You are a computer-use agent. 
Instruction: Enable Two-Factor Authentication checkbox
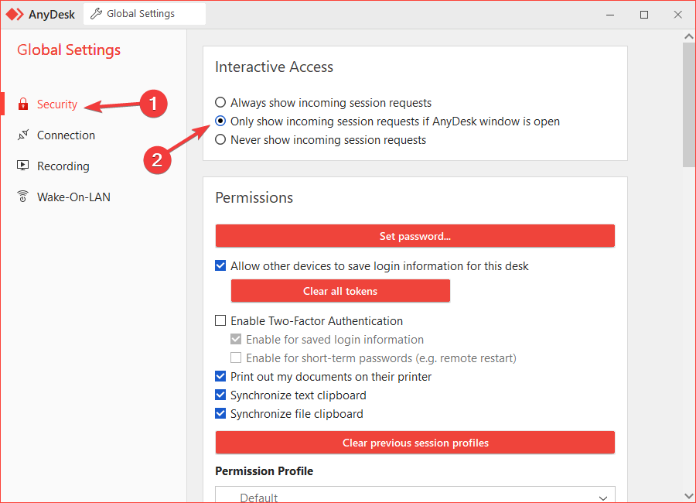[220, 321]
